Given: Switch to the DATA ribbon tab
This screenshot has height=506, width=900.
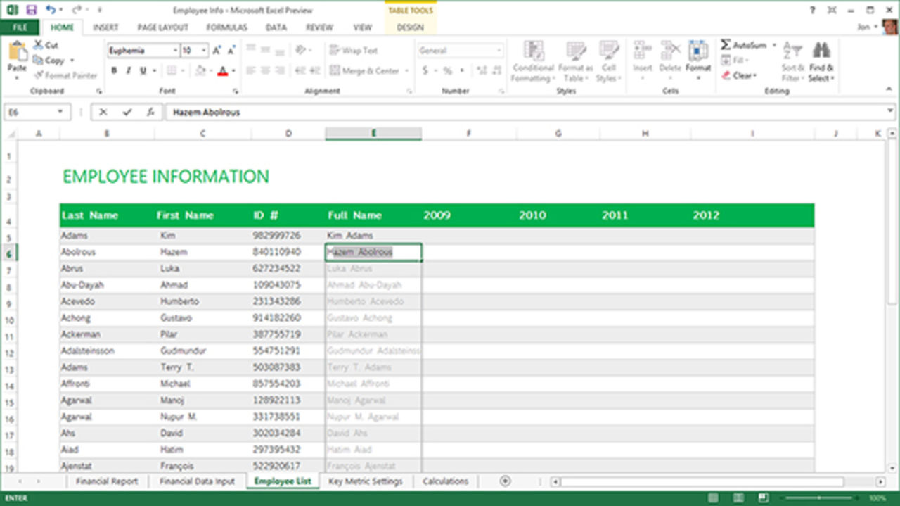Looking at the screenshot, I should coord(276,27).
